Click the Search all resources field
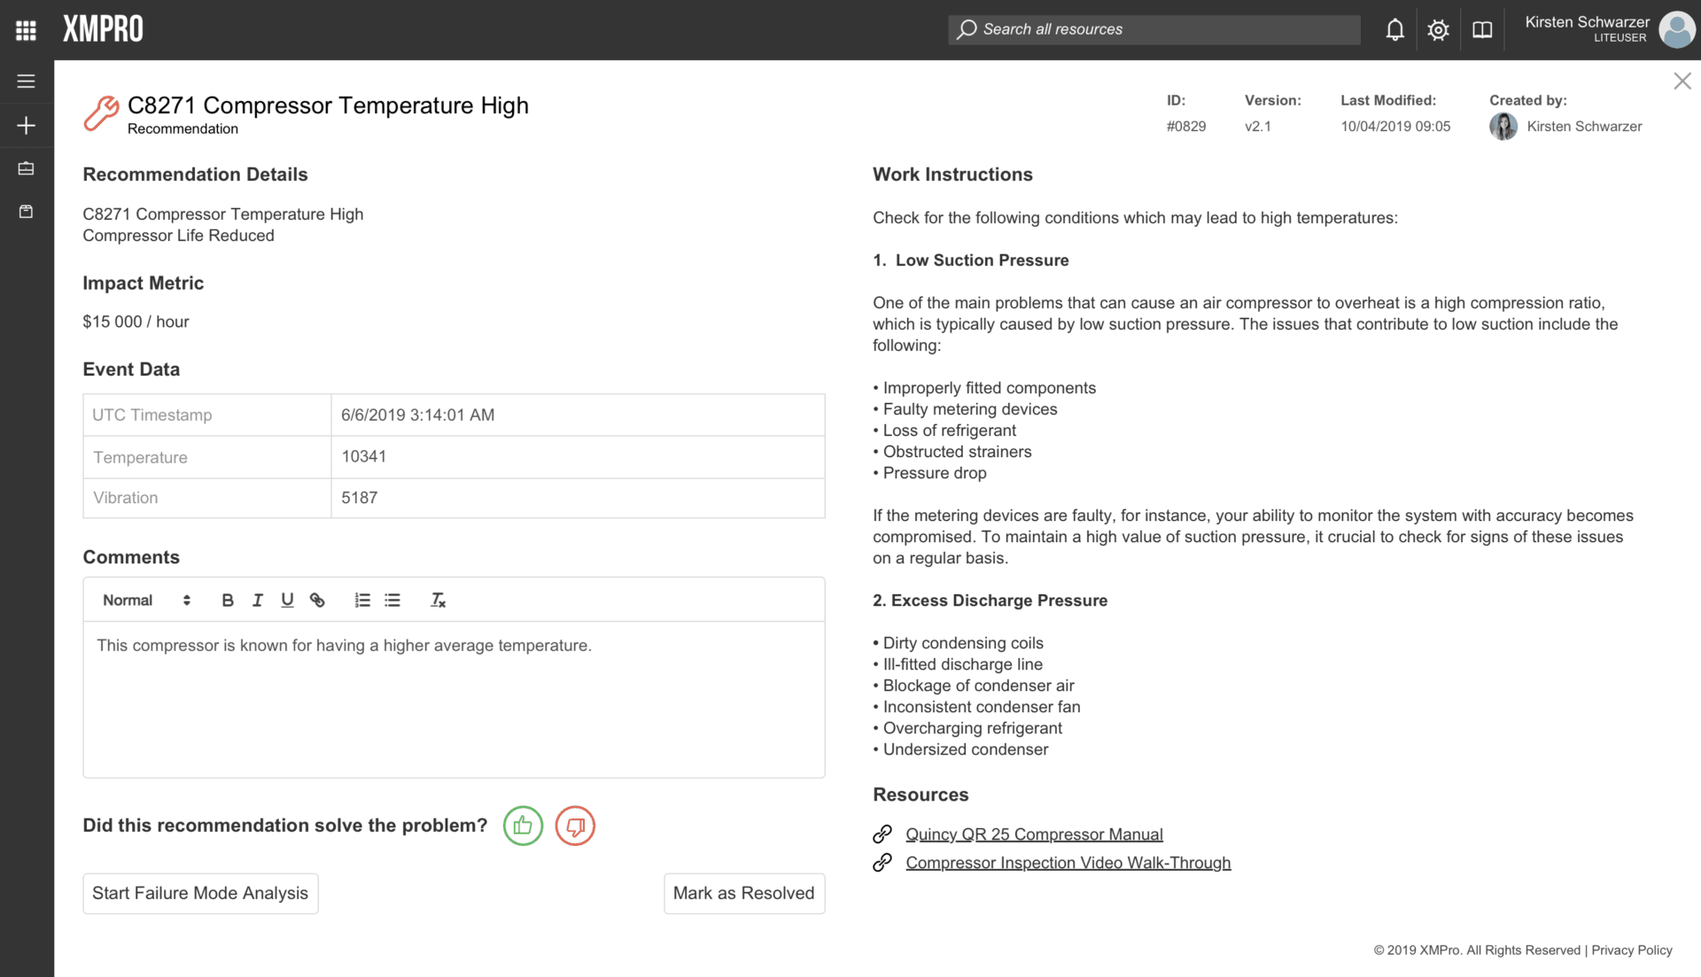This screenshot has width=1701, height=977. coord(1152,28)
